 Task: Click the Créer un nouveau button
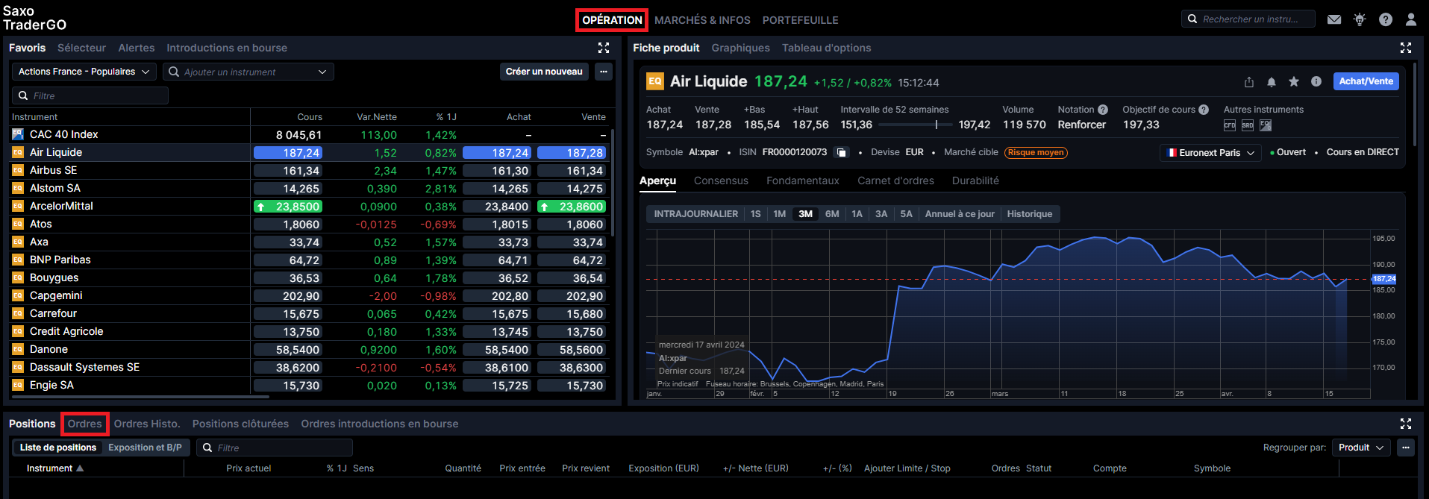pos(544,72)
